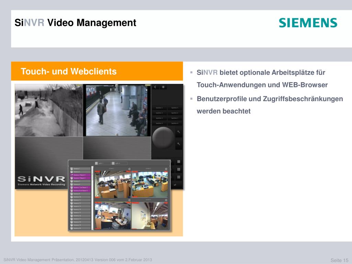Open screen 3 office desk video tile
The height and width of the screenshot is (264, 352).
pyautogui.click(x=113, y=216)
